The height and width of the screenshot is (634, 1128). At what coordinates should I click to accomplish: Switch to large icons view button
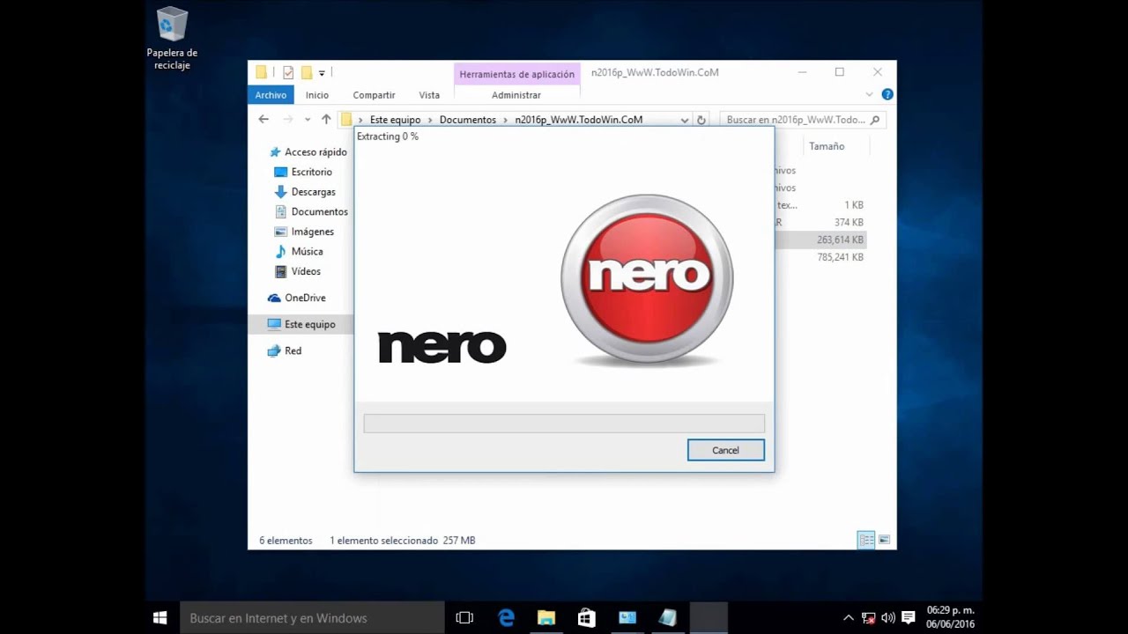(x=884, y=541)
